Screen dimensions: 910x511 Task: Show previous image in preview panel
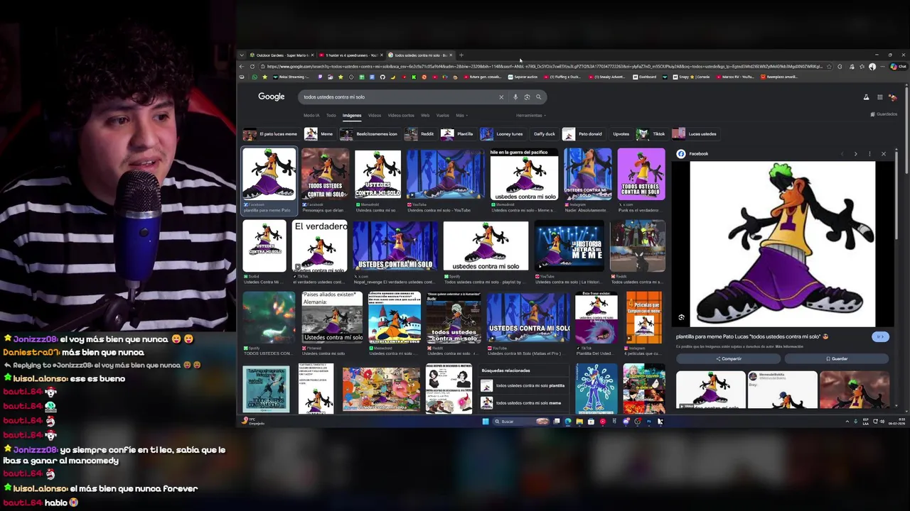842,154
